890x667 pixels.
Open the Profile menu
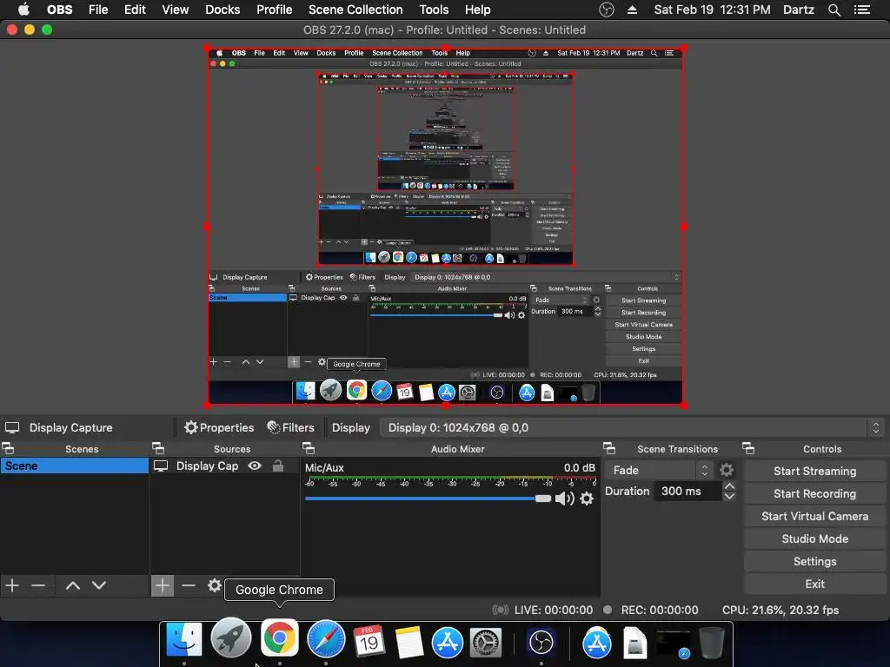tap(274, 10)
